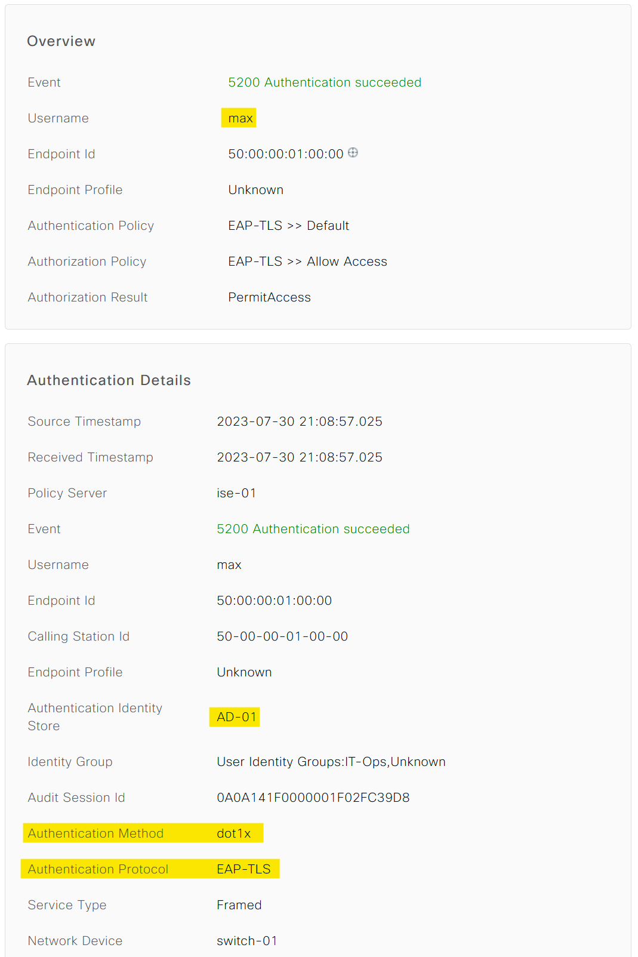The height and width of the screenshot is (957, 638).
Task: Click the Authentication succeeded event in Authentication Details
Action: tap(315, 529)
